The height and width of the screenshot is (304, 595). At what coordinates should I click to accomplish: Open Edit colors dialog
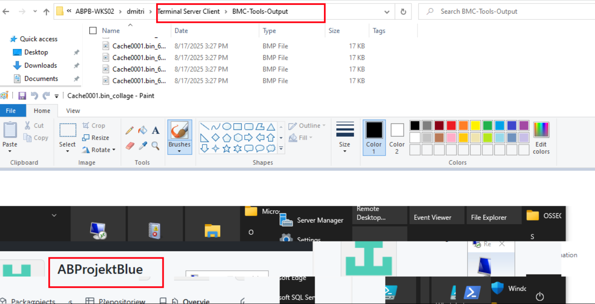point(541,137)
